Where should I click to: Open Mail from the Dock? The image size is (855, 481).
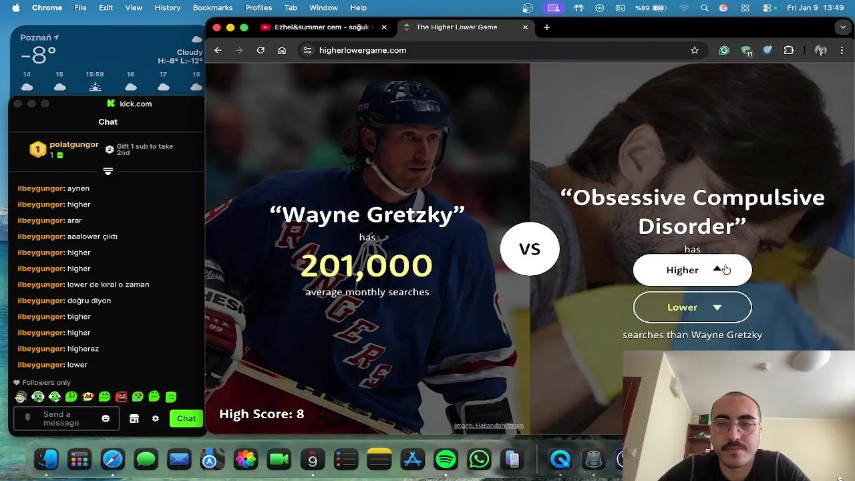pos(179,459)
